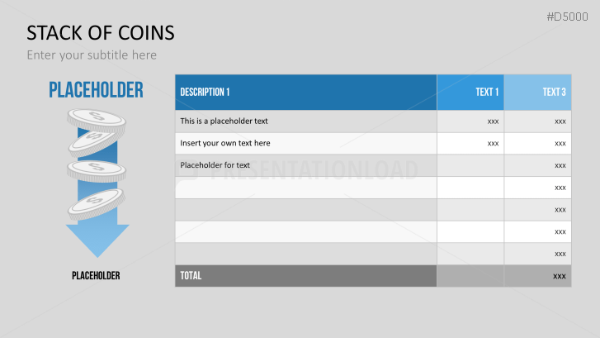Select the bottom coin above the arrowhead
Screen dimensions: 600x338
pos(98,199)
